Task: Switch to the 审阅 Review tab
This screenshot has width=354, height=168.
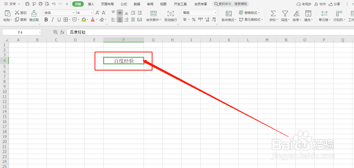Action: (150, 4)
